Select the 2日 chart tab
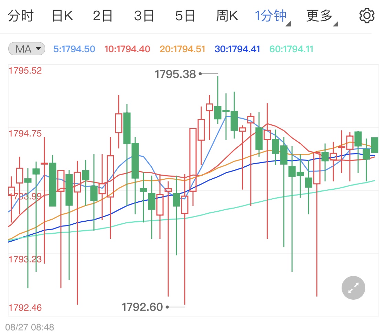The image size is (387, 333). click(103, 16)
